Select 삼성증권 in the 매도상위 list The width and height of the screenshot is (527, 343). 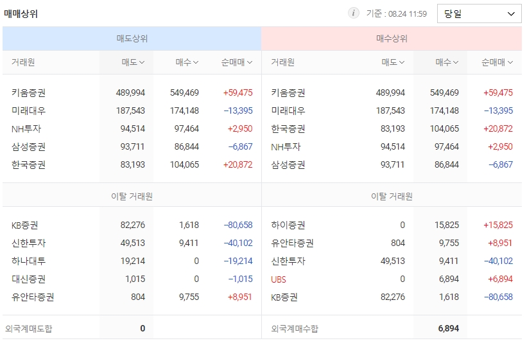tap(29, 146)
